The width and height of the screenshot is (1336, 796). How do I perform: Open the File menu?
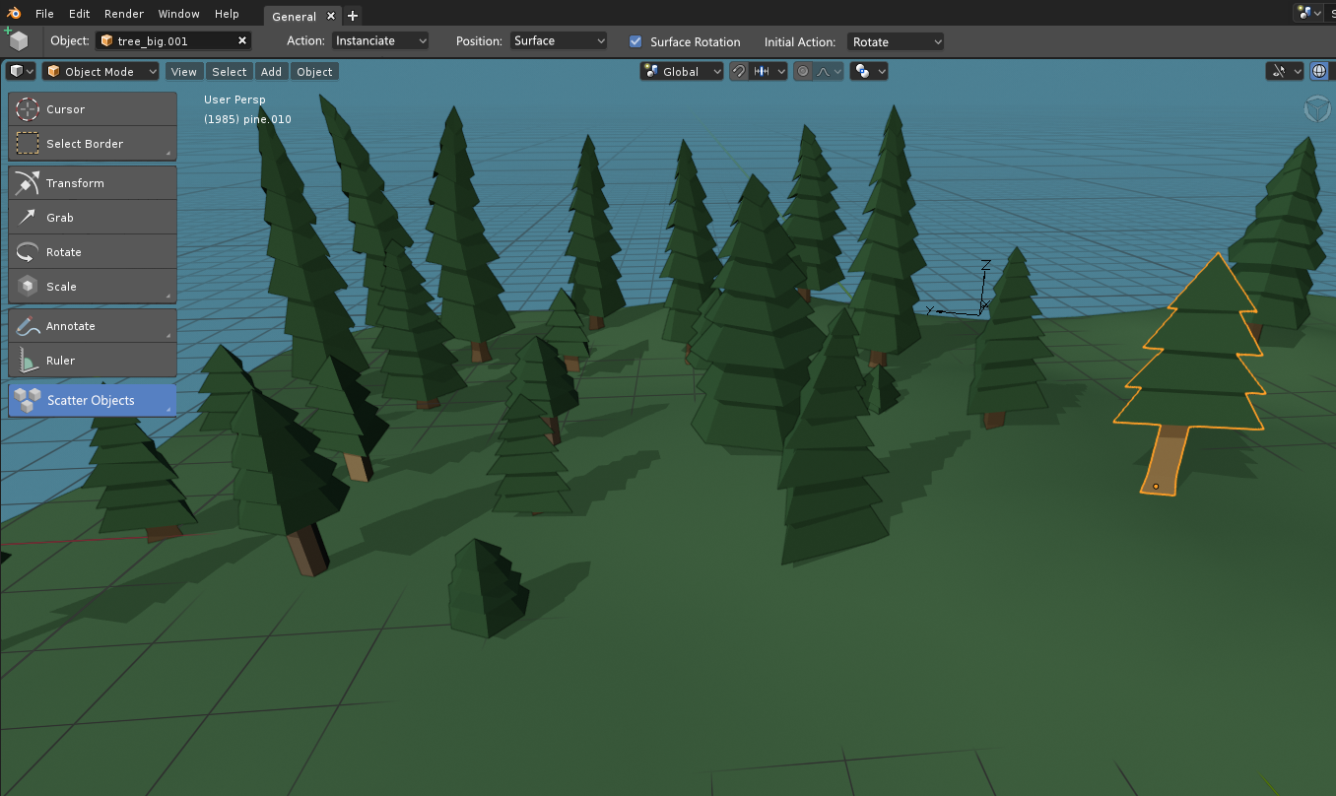44,14
